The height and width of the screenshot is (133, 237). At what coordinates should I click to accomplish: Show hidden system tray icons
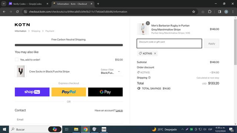183,129
